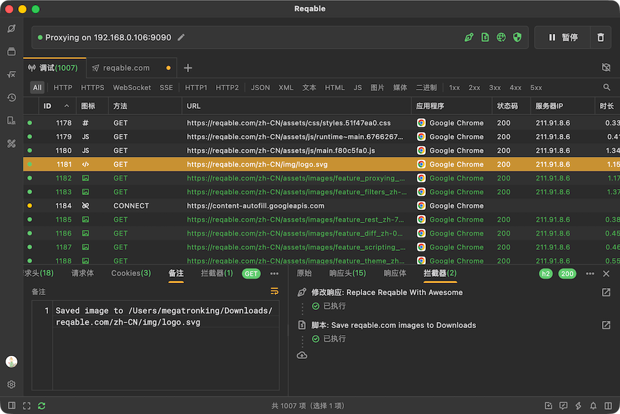The height and width of the screenshot is (414, 620).
Task: Select the CONNECT row with ID 1184
Action: point(322,206)
